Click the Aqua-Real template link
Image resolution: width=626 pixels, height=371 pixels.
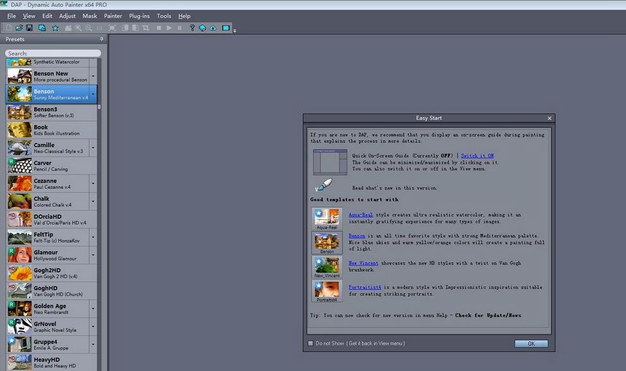click(361, 215)
